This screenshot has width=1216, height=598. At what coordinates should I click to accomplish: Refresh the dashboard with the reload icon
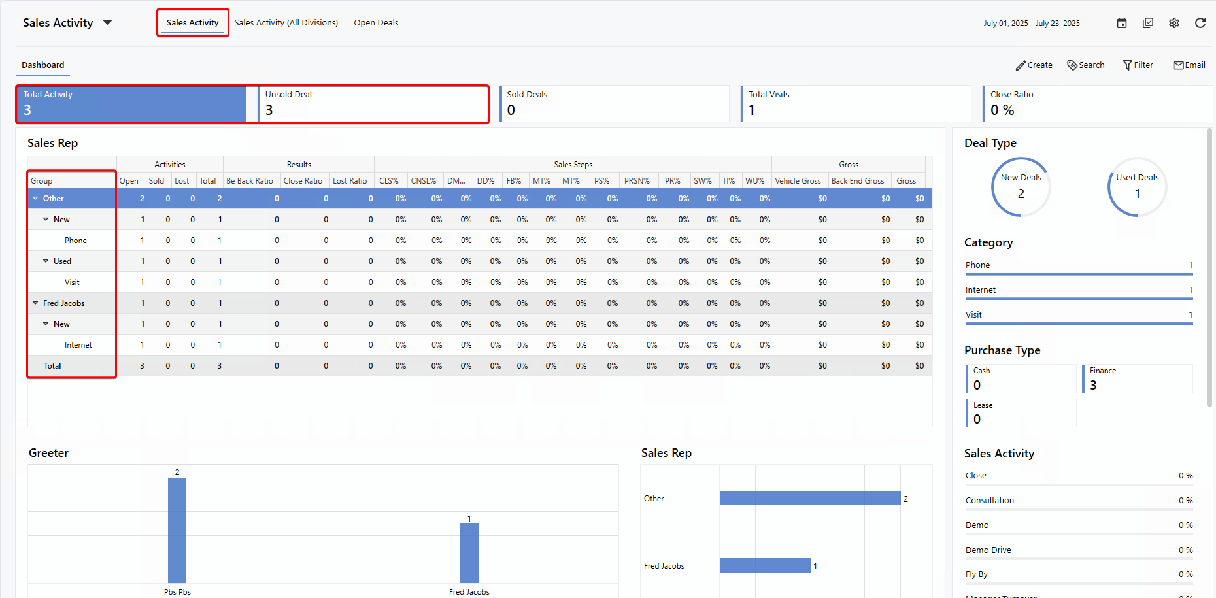coord(1200,23)
